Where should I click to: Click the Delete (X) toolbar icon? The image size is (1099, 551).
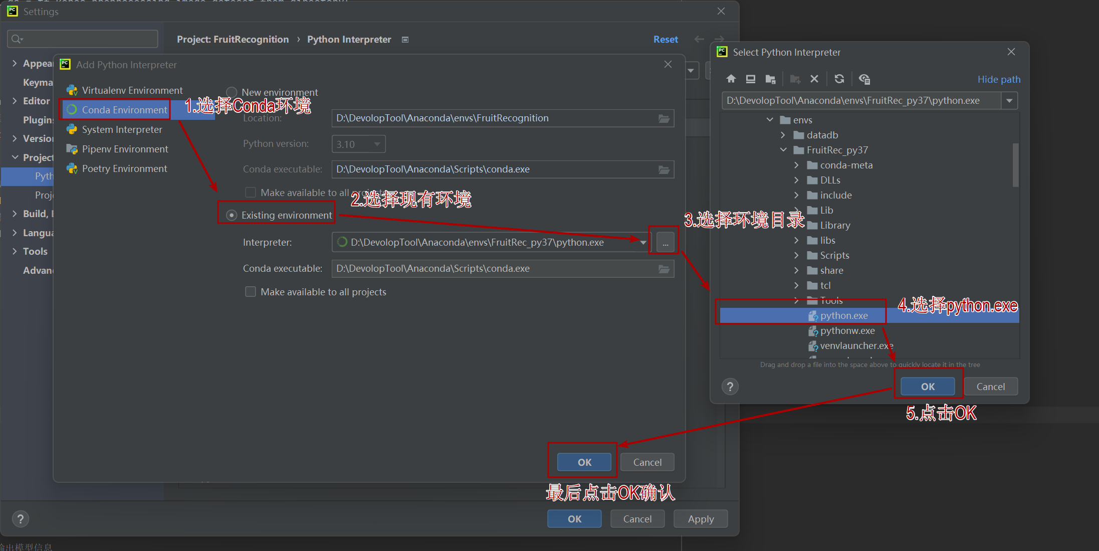tap(814, 79)
